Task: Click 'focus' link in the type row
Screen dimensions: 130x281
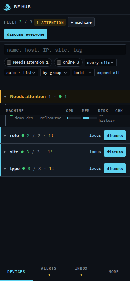Action: 95,168
